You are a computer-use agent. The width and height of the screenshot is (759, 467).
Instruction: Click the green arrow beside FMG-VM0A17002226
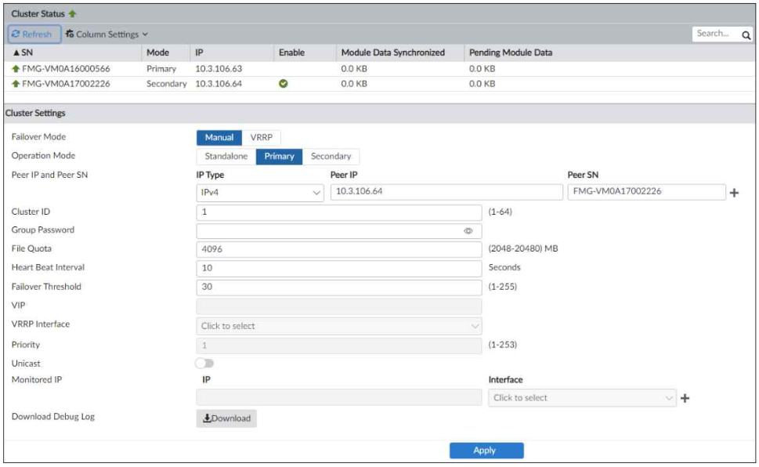point(16,84)
